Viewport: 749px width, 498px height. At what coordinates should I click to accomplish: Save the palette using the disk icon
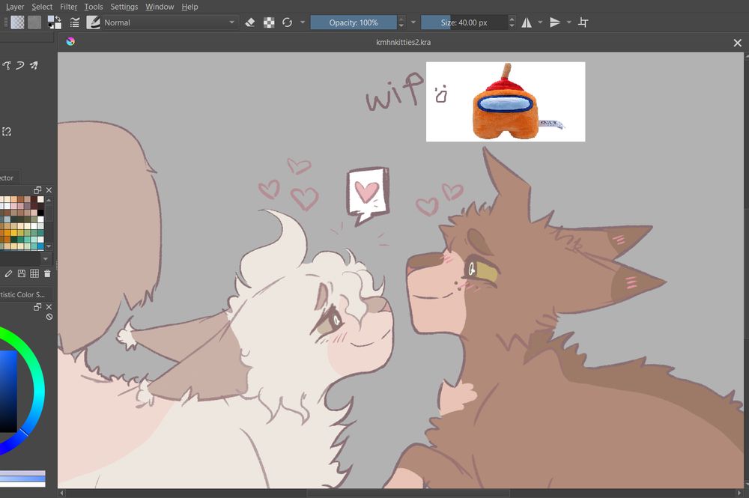click(21, 273)
